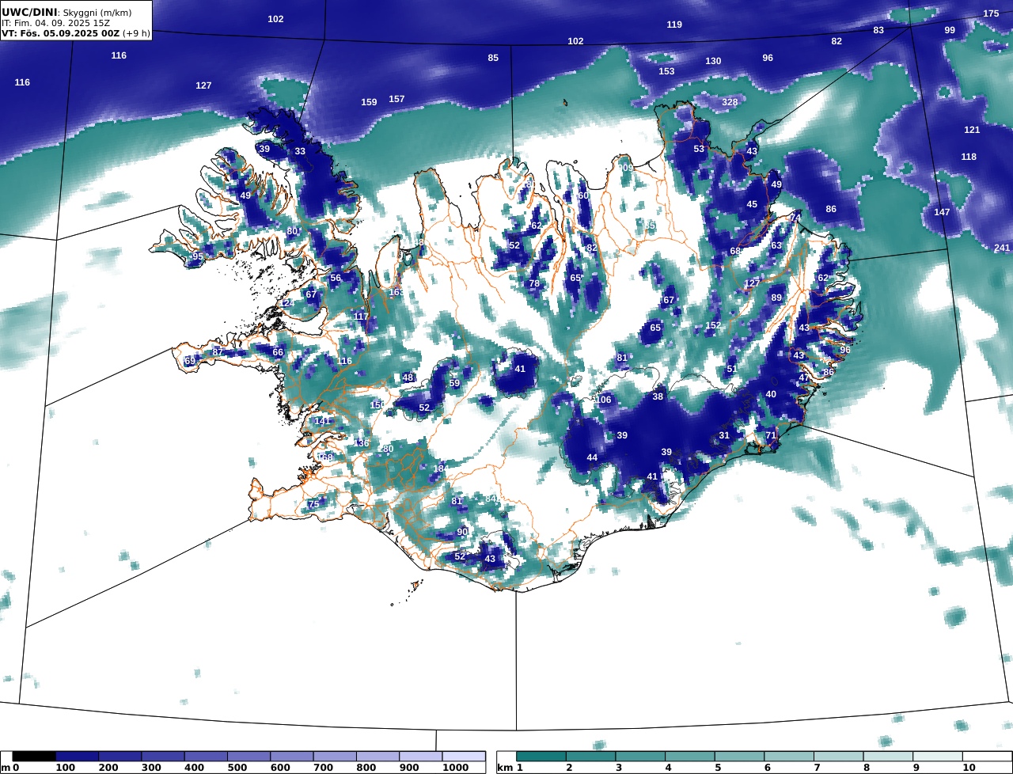
Task: Click the visibility value 87 on the map
Action: click(218, 351)
